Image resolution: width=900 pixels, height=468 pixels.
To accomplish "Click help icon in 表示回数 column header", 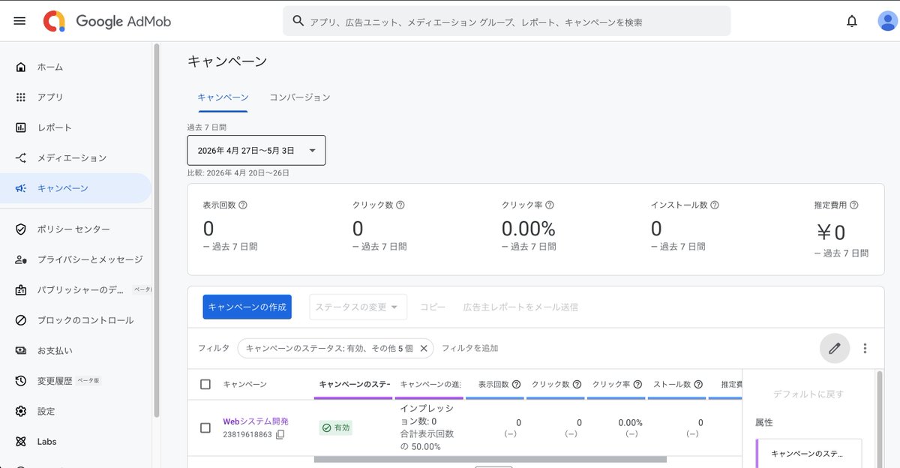I will click(x=517, y=384).
